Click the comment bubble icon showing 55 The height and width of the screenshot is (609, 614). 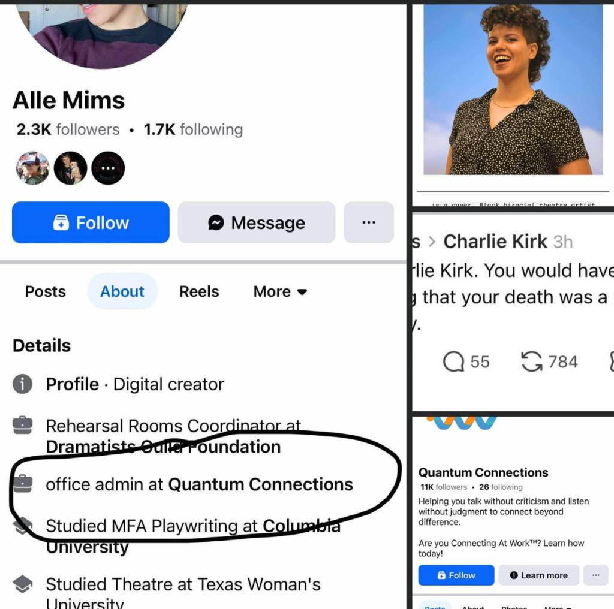(x=453, y=361)
